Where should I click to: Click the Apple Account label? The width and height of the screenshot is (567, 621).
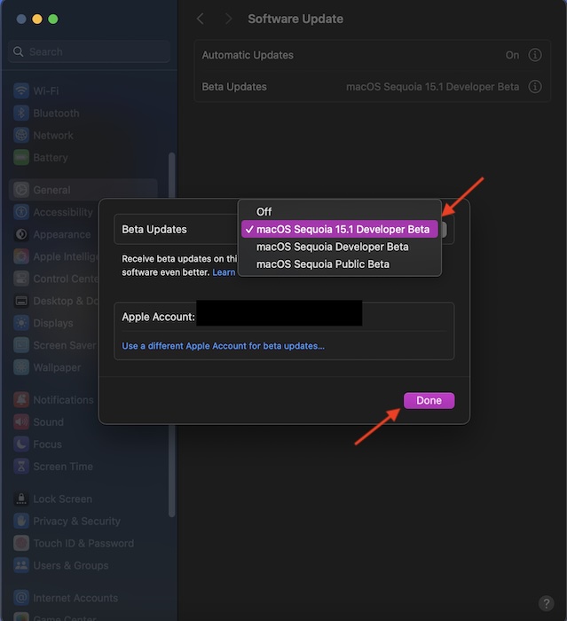[158, 317]
